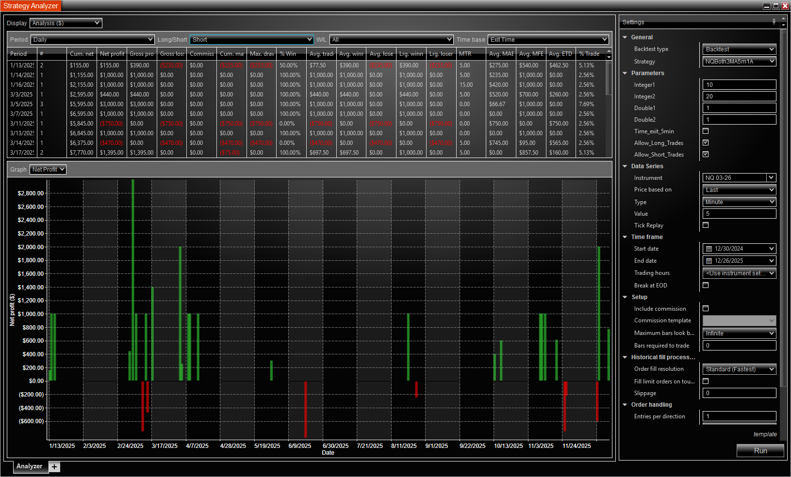
Task: Click the calendar icon beside Start date
Action: 709,249
